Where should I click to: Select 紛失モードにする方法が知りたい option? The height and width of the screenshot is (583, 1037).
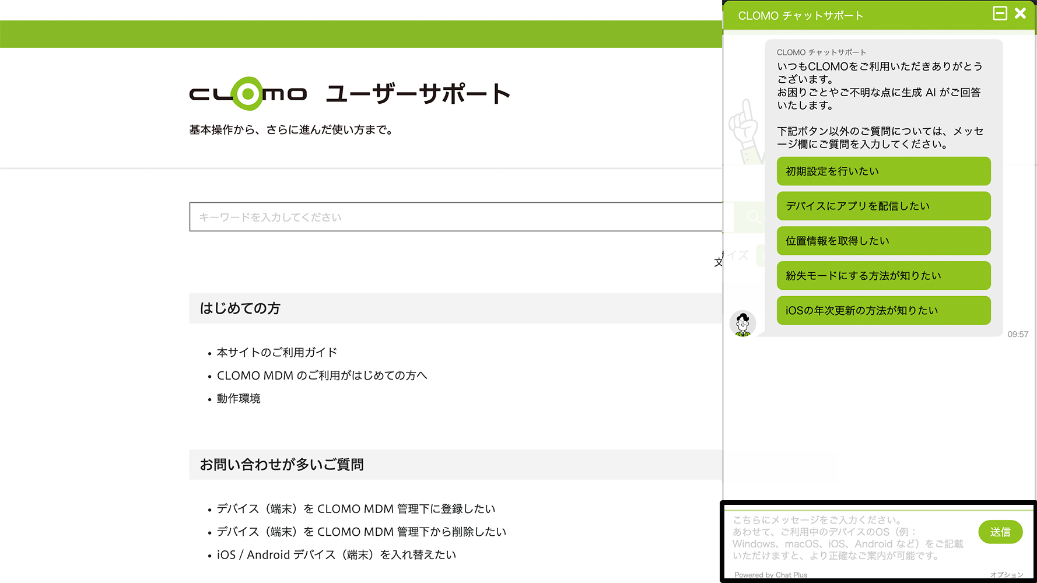pos(883,276)
